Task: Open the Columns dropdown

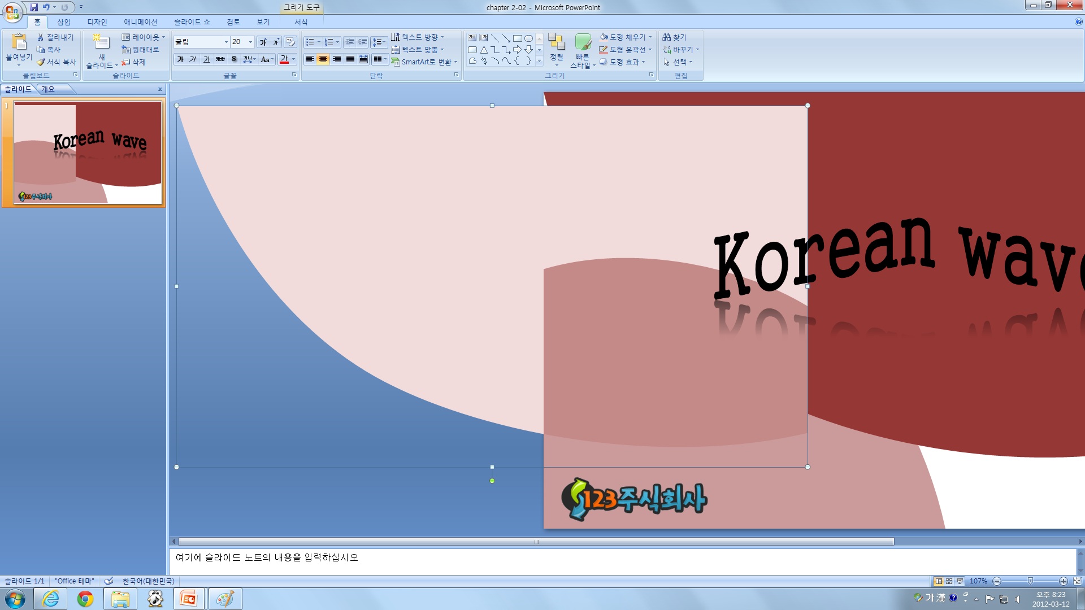Action: pos(380,59)
